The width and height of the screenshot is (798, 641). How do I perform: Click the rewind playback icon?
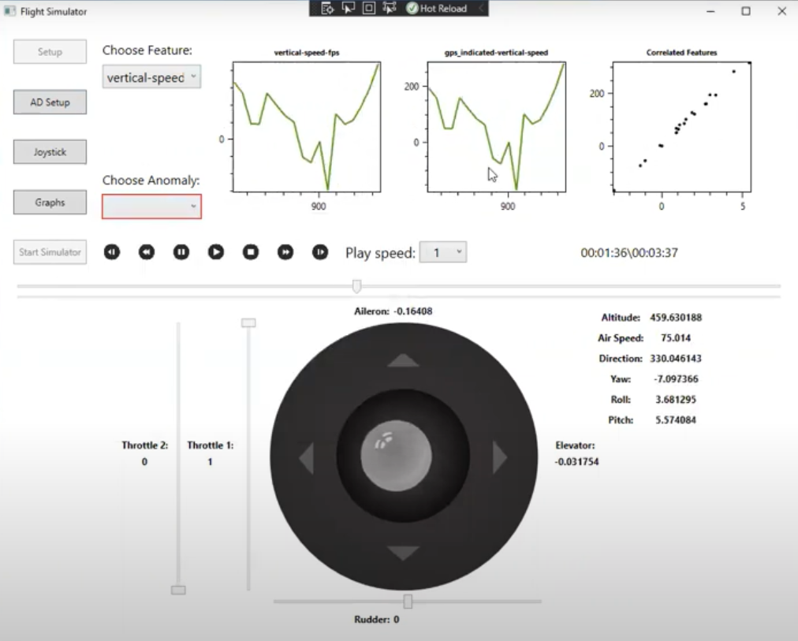(x=147, y=252)
